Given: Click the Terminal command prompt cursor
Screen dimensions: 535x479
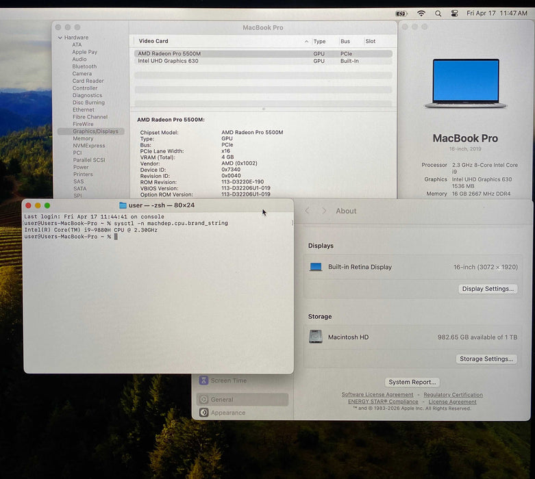Looking at the screenshot, I should click(116, 237).
